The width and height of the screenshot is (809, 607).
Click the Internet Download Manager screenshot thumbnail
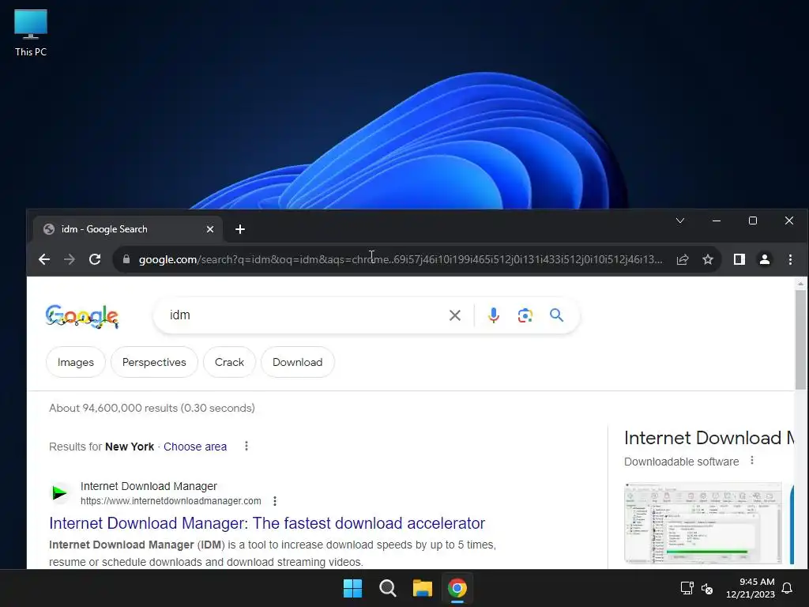tap(702, 523)
